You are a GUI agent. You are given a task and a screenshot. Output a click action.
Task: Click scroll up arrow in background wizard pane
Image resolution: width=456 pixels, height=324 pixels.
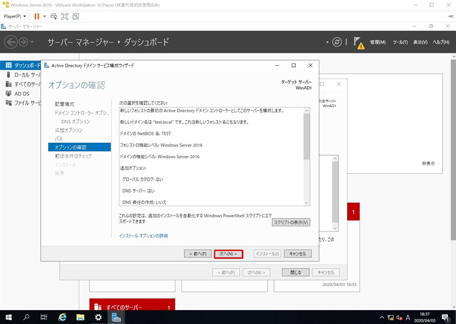coord(335,159)
